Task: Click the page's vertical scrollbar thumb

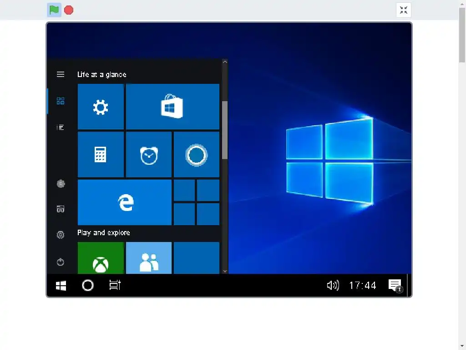Action: 462,35
